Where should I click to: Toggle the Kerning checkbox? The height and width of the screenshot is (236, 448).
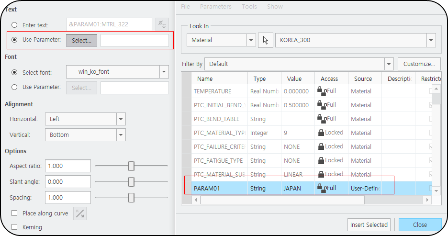pyautogui.click(x=14, y=227)
